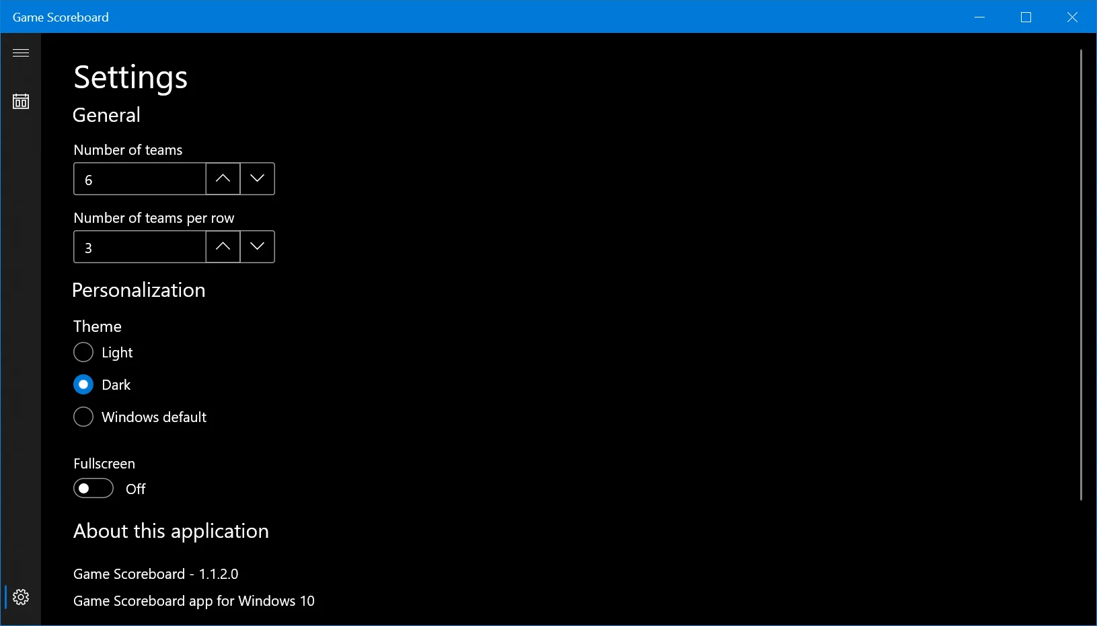
Task: Click the Settings page heading
Action: click(130, 77)
